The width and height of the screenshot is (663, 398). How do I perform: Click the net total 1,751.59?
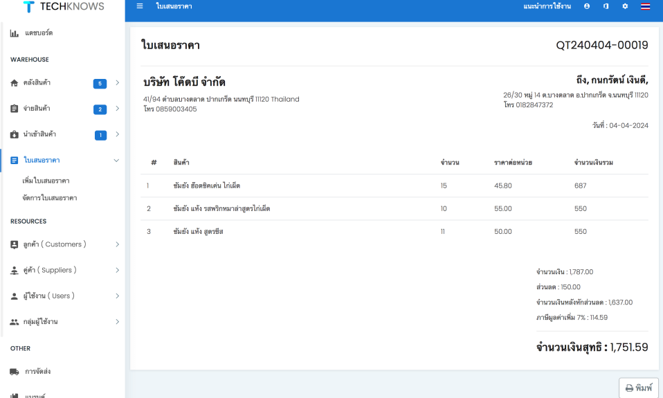(629, 347)
